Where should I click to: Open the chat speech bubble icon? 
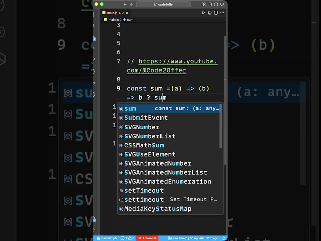pos(222,4)
